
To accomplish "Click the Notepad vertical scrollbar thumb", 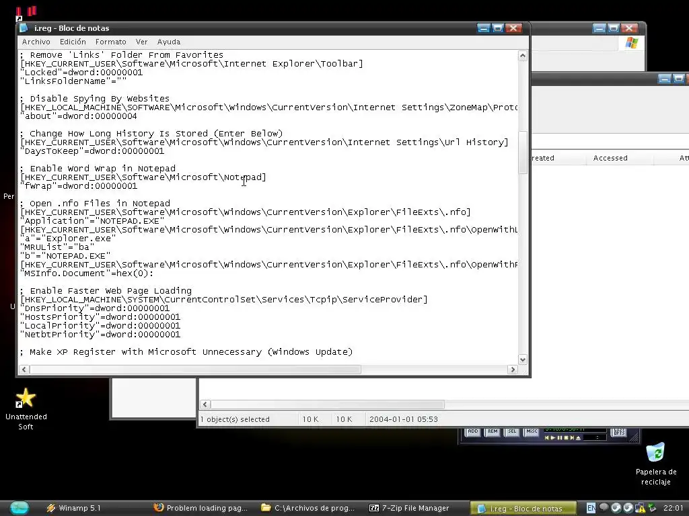I will [522, 153].
